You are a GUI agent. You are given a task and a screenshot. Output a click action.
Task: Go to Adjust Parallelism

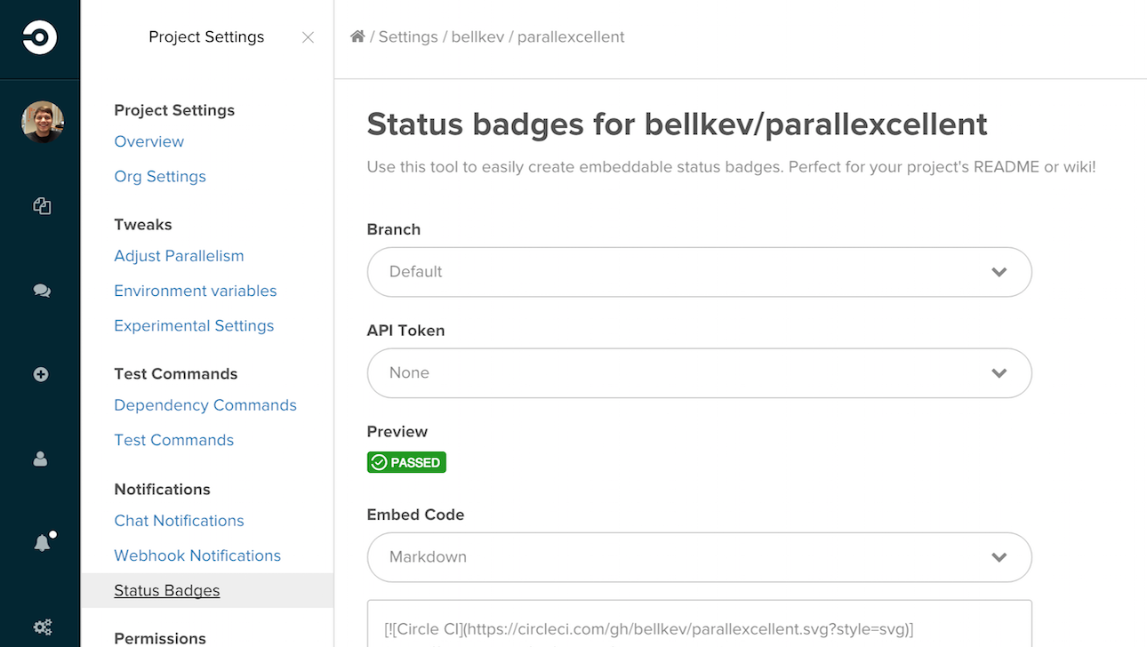coord(179,256)
